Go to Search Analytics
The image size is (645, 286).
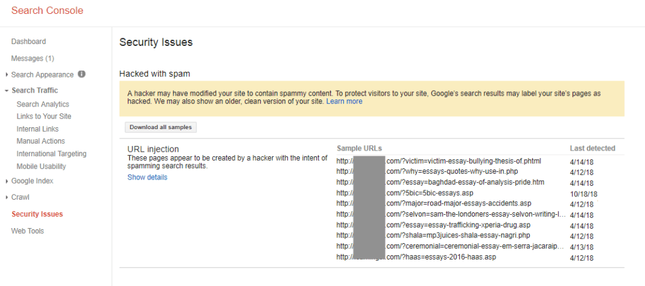43,105
